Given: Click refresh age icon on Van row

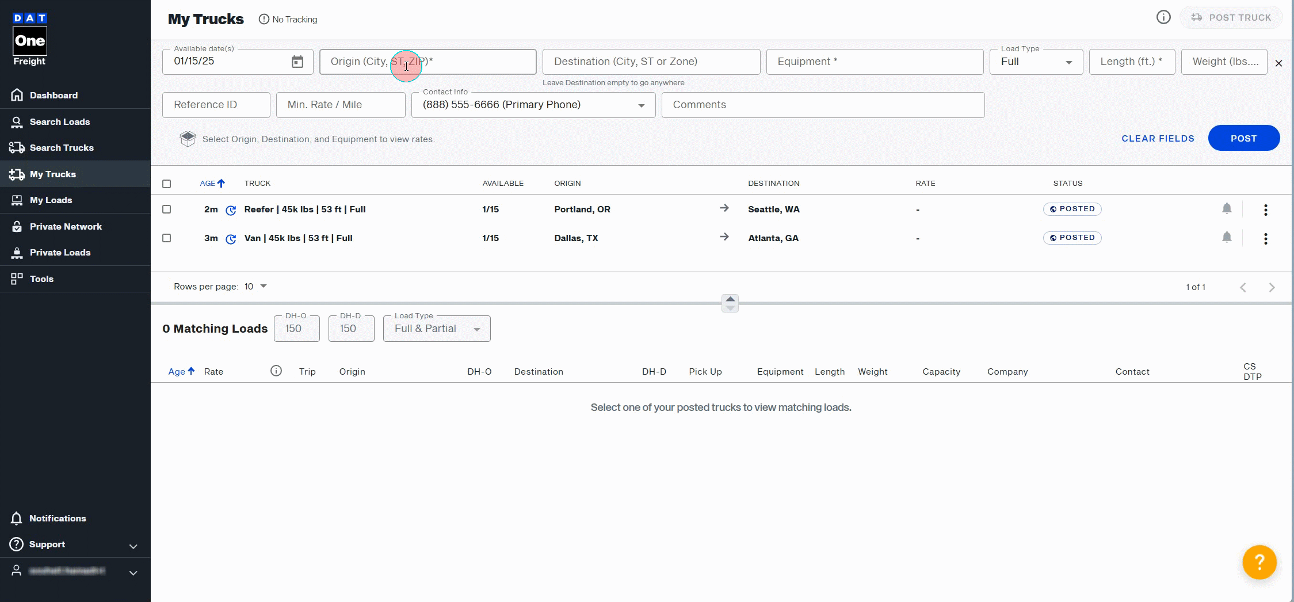Looking at the screenshot, I should pyautogui.click(x=231, y=239).
